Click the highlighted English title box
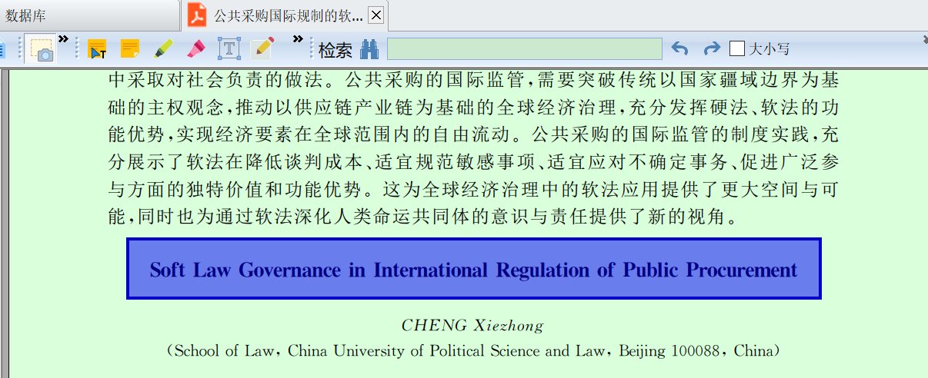Viewport: 928px width, 378px height. [474, 269]
